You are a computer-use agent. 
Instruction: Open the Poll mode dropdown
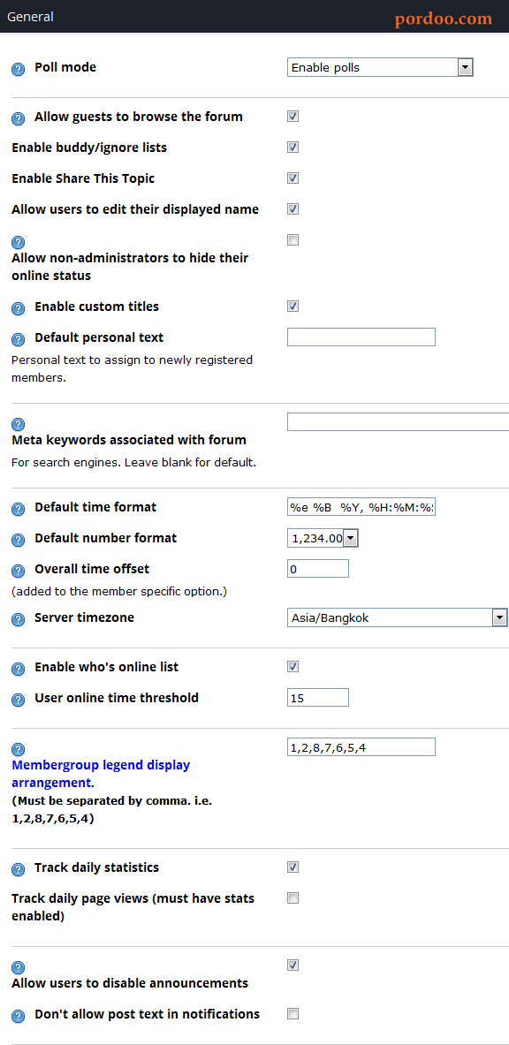[x=380, y=67]
